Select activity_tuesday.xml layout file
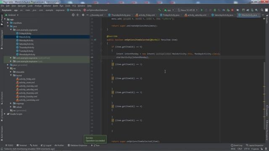The image size is (269, 151). point(28,96)
